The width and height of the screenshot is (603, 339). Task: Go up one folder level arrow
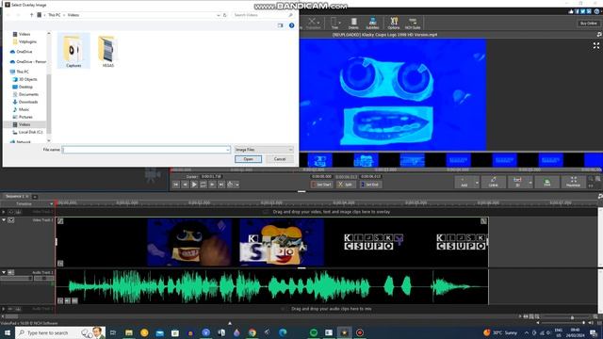31,15
